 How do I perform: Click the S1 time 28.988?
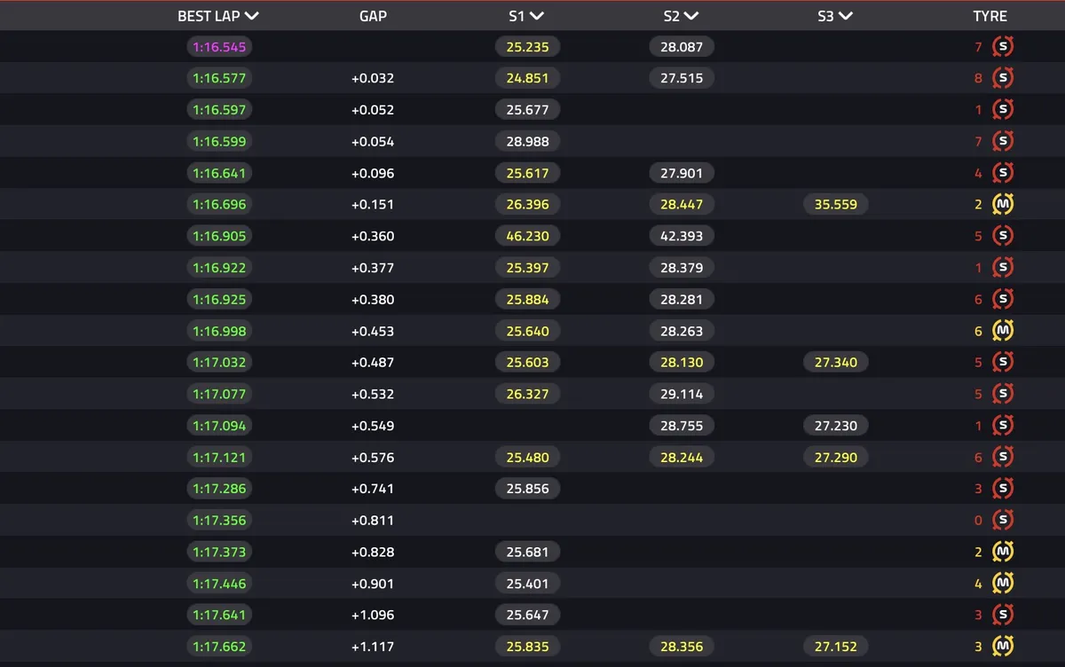tap(527, 141)
